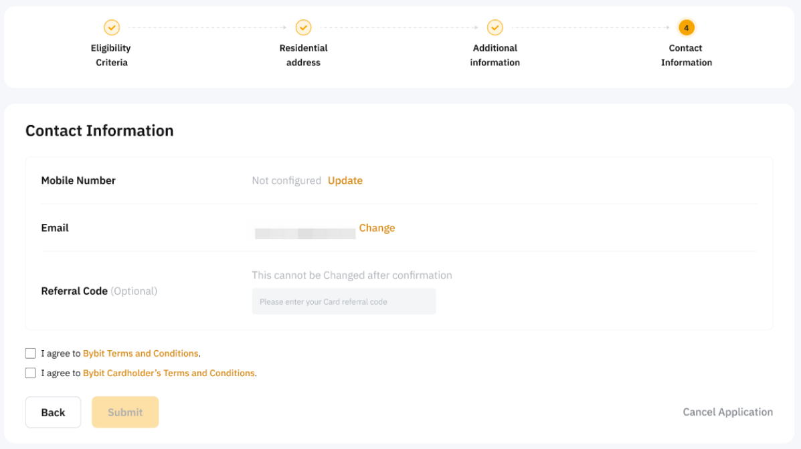
Task: Go to the Eligibility Criteria step label
Action: pyautogui.click(x=111, y=55)
